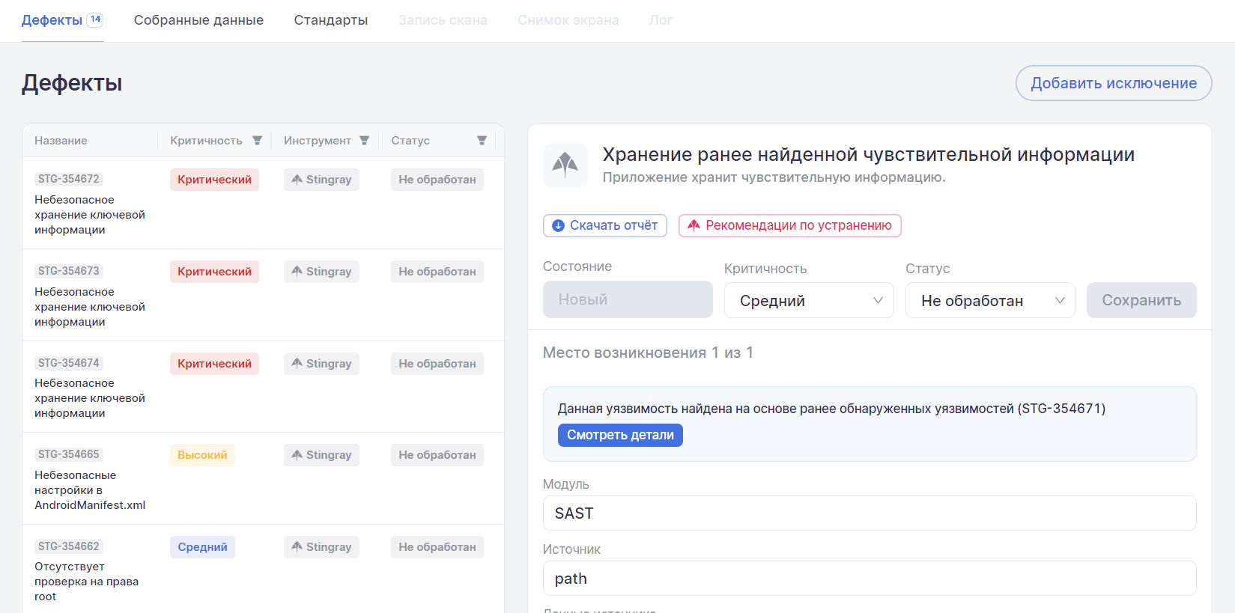
Task: Click the Stingray icon in Рекомендации по устранению
Action: 694,225
